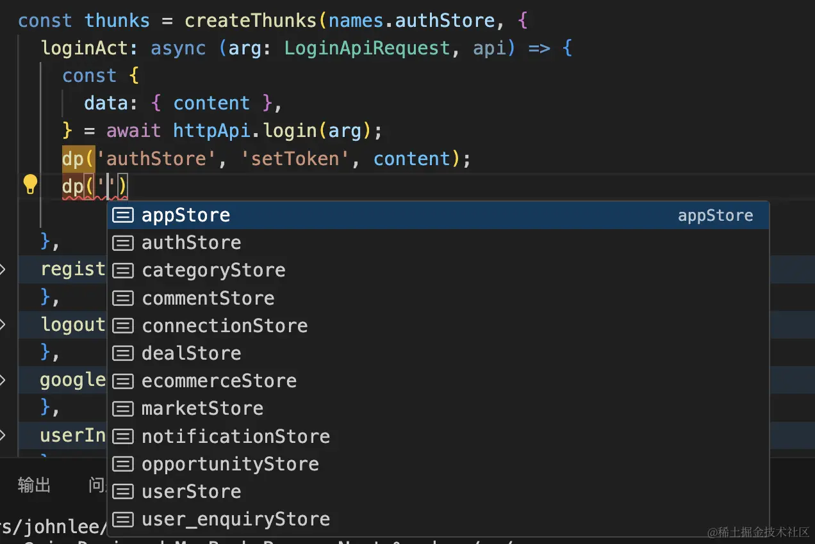Expand the folded logout code block
815x544 pixels.
click(3, 324)
